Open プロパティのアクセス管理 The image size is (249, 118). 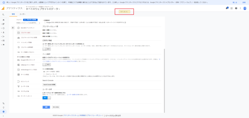tap(29, 38)
